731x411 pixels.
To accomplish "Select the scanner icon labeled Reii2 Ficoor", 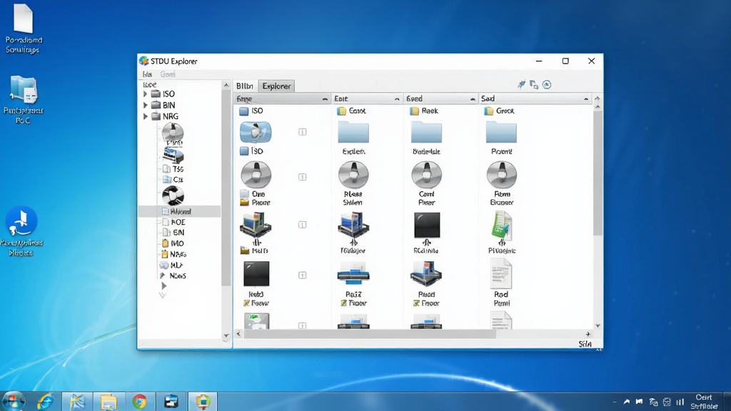I will point(353,274).
